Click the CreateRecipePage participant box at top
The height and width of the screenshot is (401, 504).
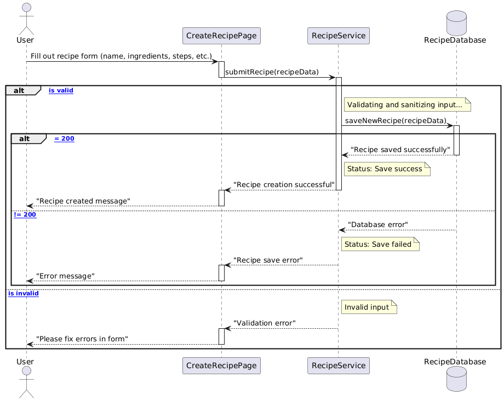[x=221, y=36]
